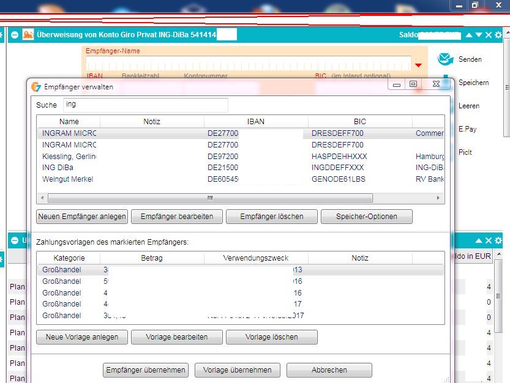Maximize the Empfänger verwalten dialog
Viewport: 510px width, 383px height.
pos(413,84)
